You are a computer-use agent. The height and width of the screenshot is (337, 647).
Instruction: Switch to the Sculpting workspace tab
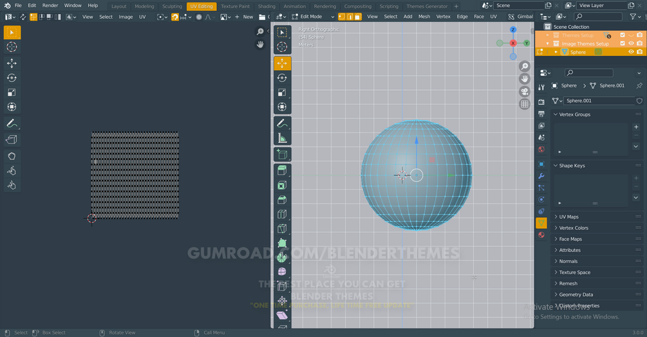pyautogui.click(x=172, y=6)
